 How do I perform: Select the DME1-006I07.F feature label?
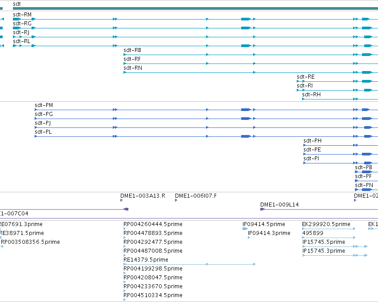196,196
